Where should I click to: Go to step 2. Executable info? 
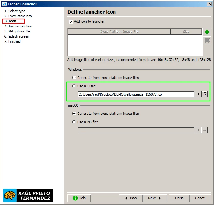pyautogui.click(x=18, y=16)
